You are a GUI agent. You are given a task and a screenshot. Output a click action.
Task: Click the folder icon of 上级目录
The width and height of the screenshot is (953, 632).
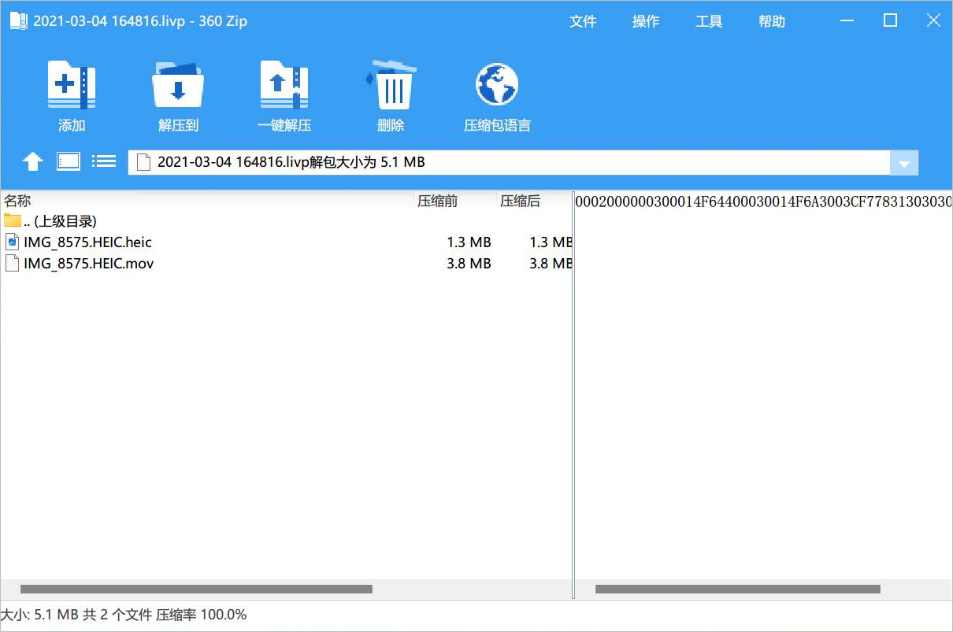(13, 220)
